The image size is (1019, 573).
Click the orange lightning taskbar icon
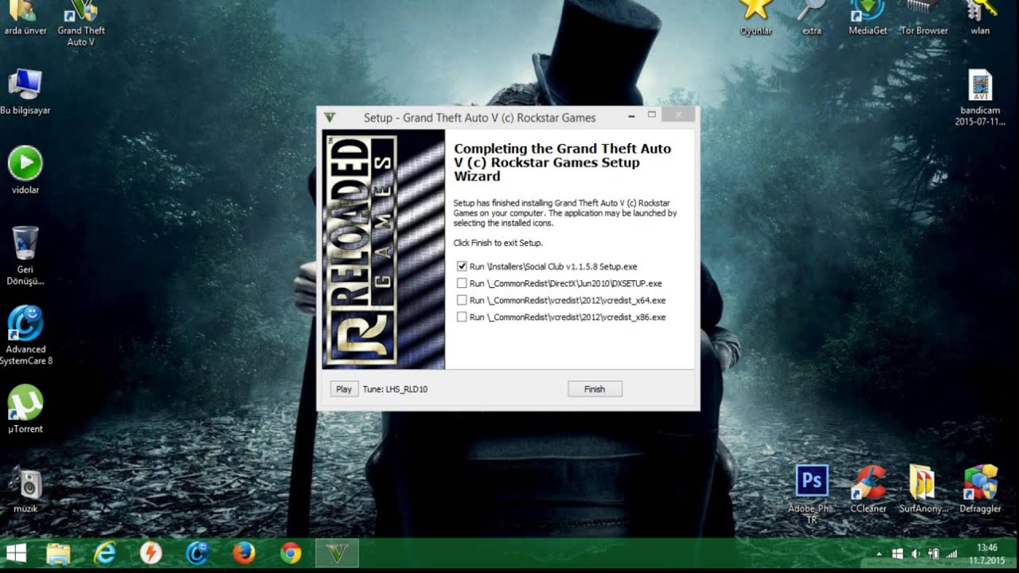click(x=150, y=553)
